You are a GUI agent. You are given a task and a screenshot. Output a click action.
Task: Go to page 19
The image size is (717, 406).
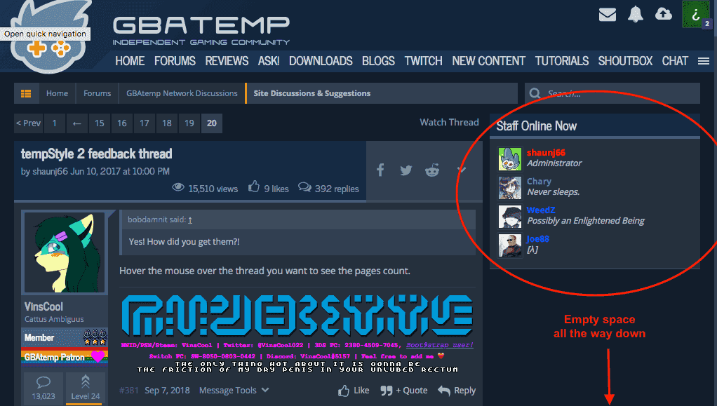189,123
